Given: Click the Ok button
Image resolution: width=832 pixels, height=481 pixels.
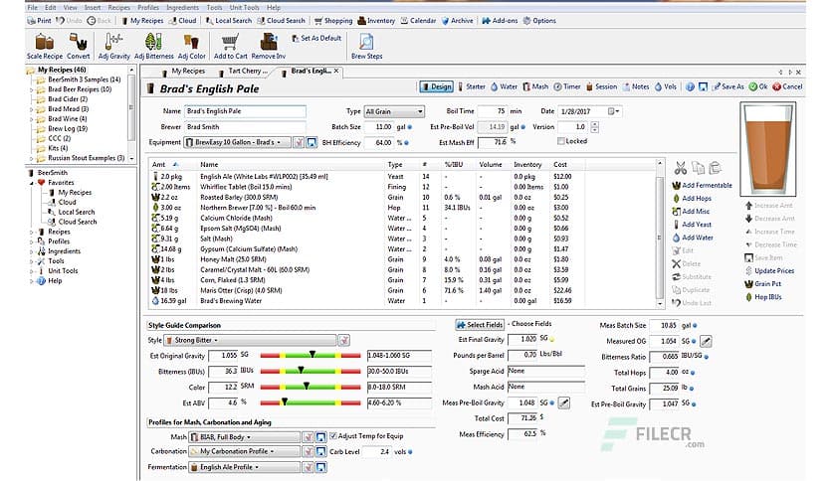Looking at the screenshot, I should coord(758,86).
